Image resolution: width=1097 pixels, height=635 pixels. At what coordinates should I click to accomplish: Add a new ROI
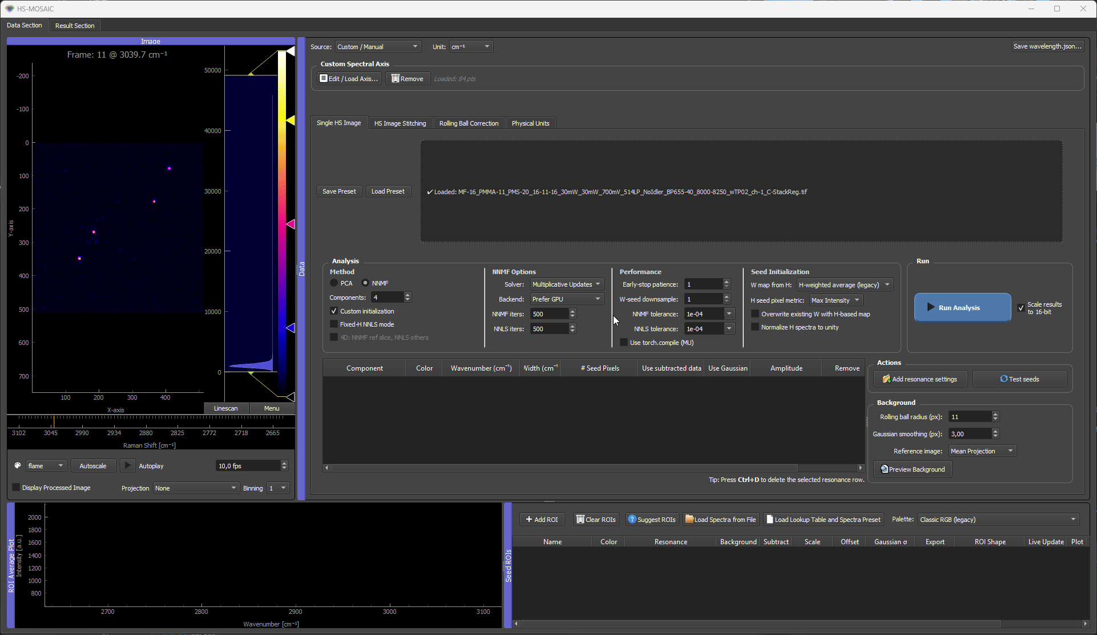[542, 520]
